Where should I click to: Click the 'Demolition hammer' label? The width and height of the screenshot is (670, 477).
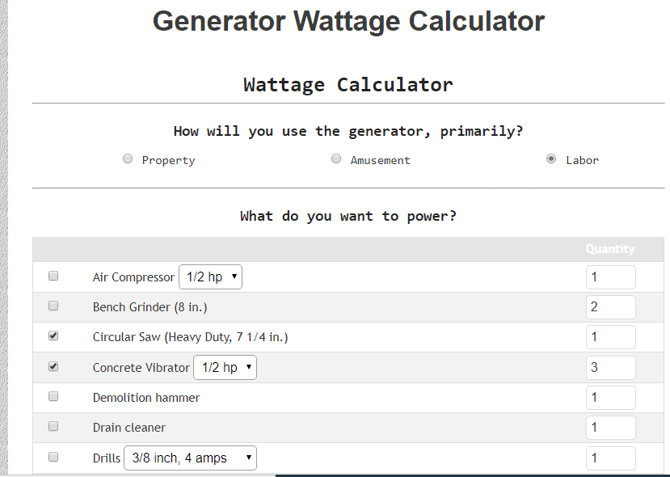pyautogui.click(x=146, y=398)
